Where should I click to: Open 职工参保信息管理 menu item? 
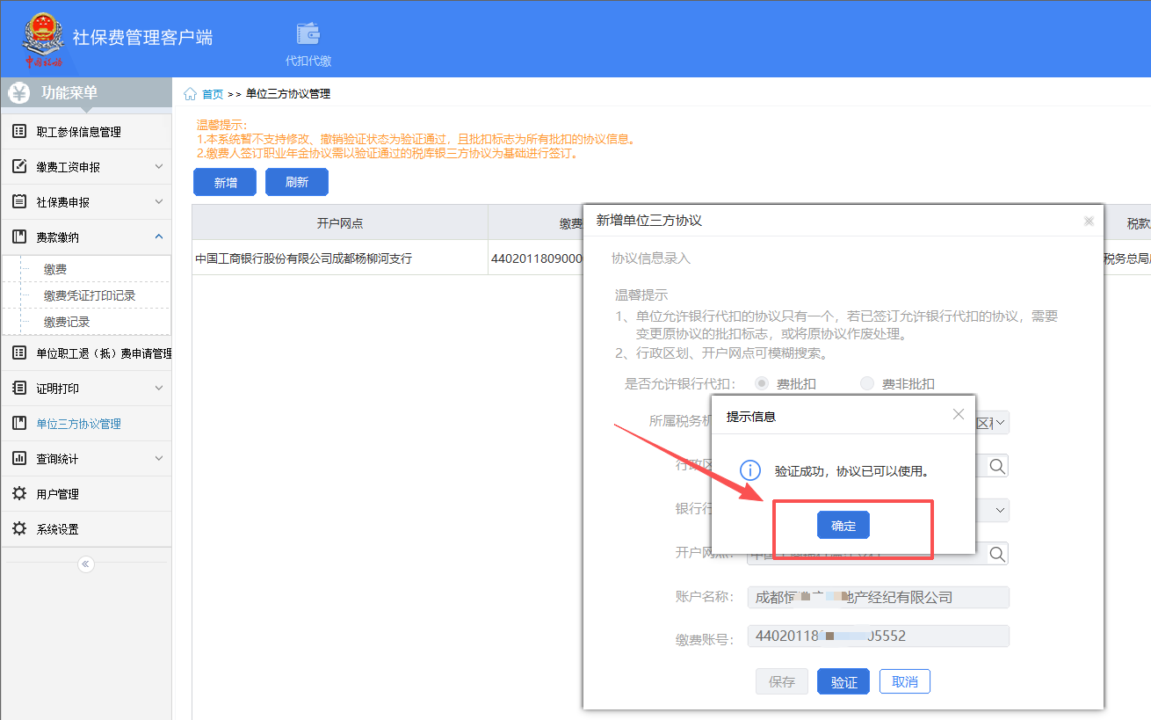coord(79,132)
